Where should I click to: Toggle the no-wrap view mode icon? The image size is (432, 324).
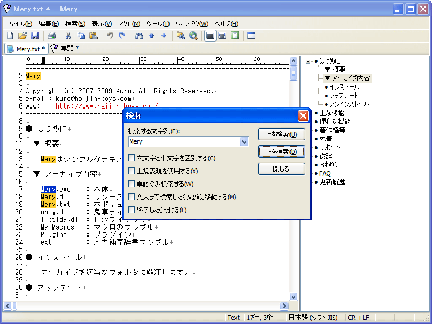(210, 36)
